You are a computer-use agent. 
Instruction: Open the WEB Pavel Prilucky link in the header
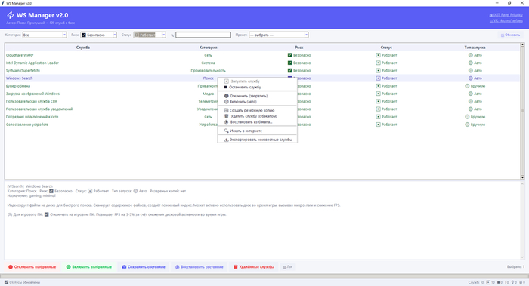point(506,15)
